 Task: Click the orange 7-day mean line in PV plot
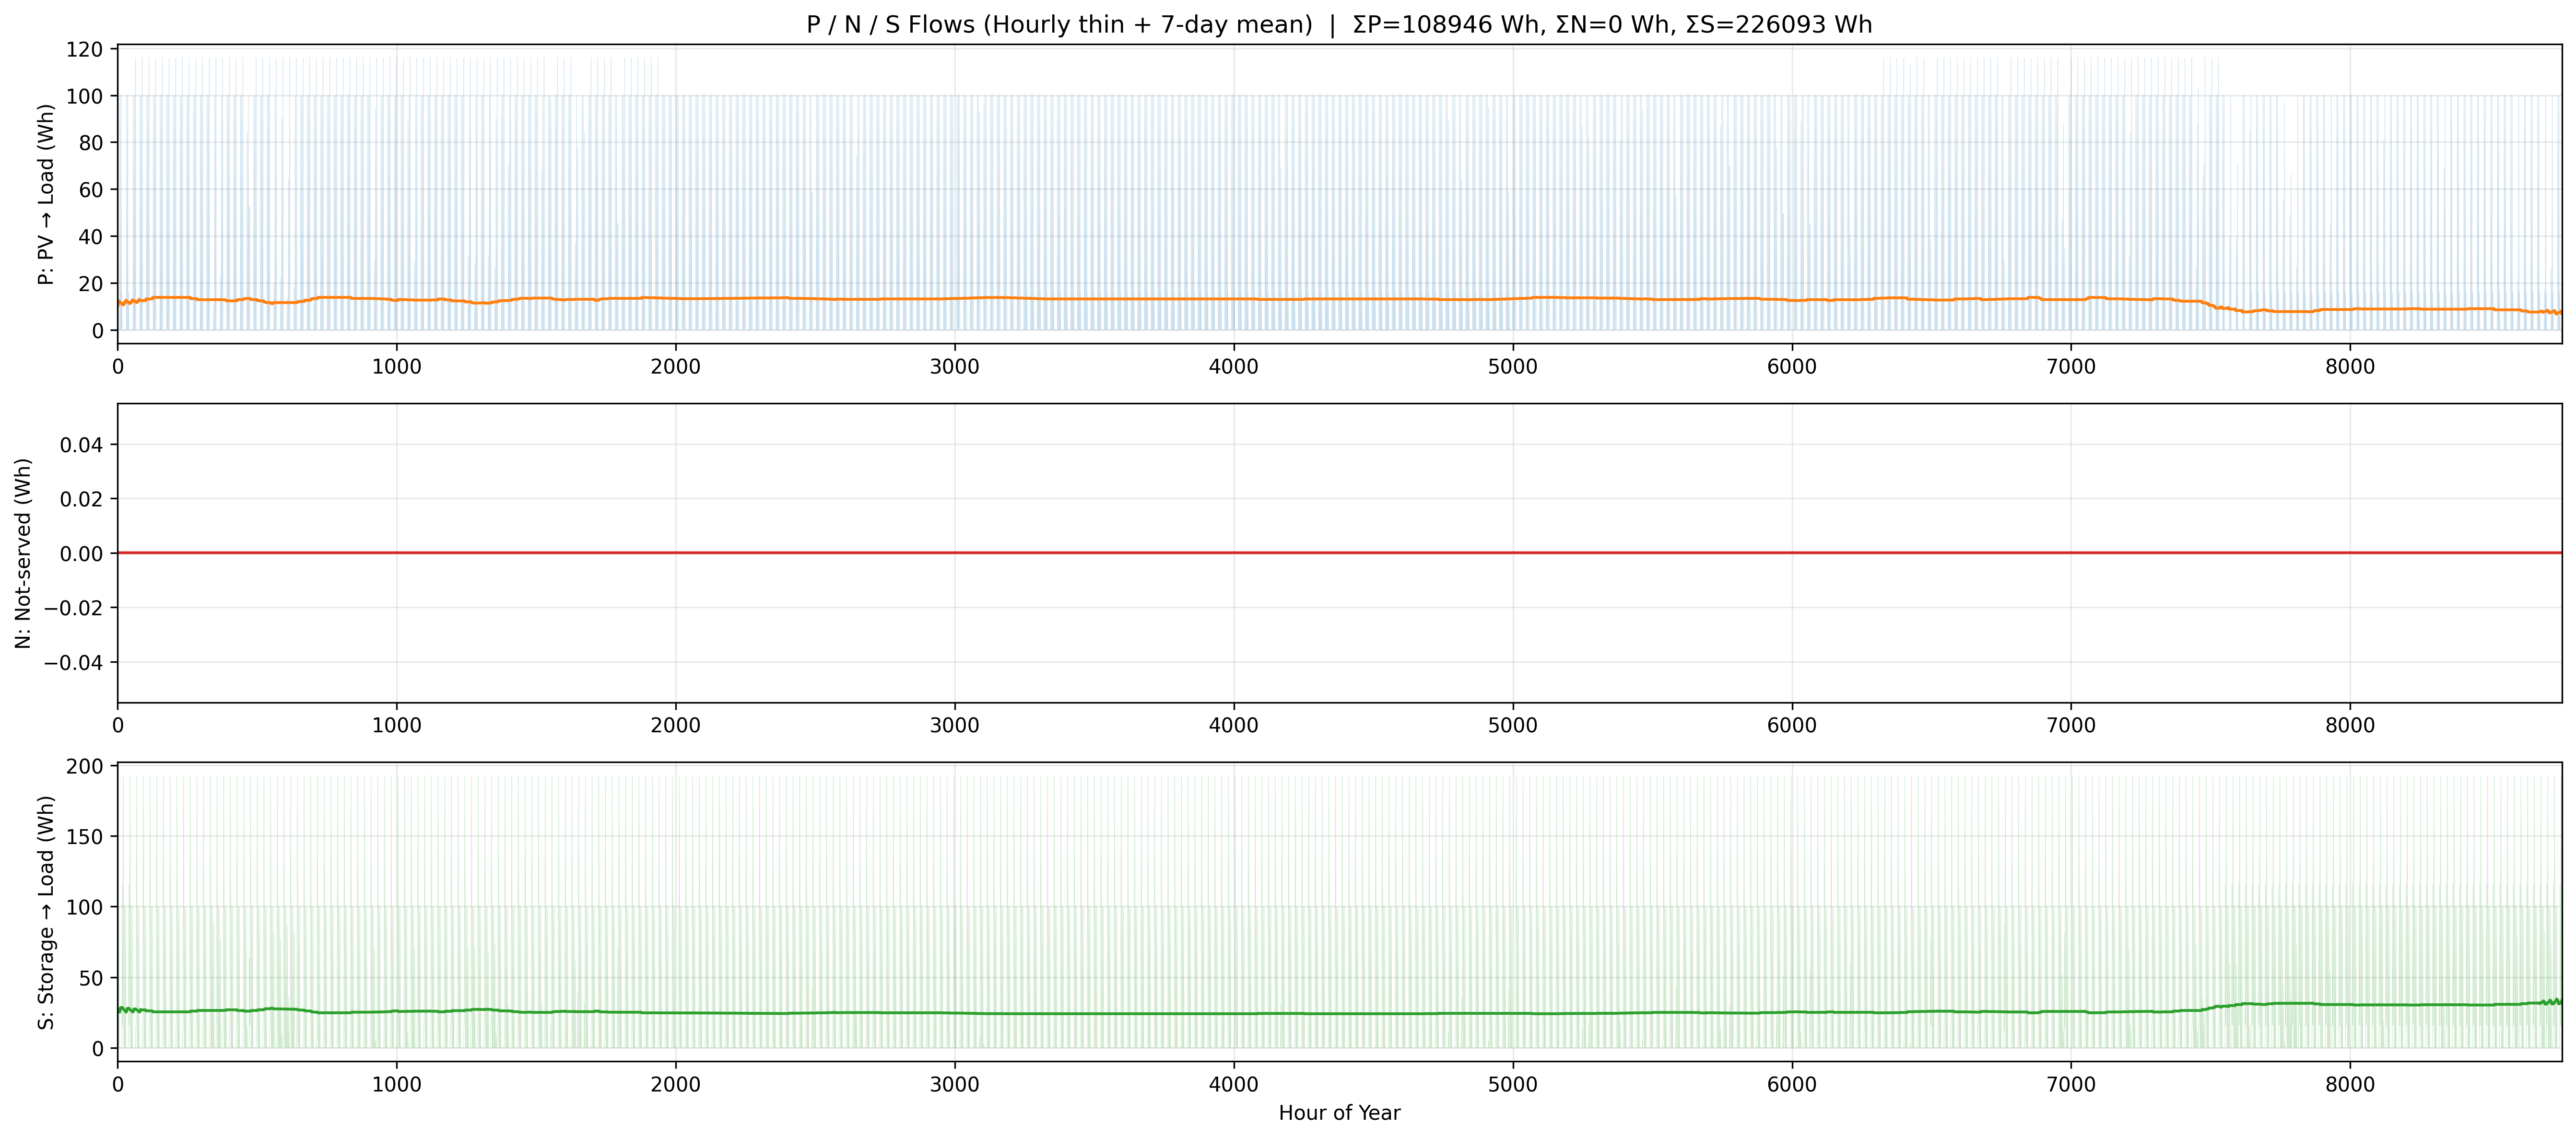[1339, 299]
